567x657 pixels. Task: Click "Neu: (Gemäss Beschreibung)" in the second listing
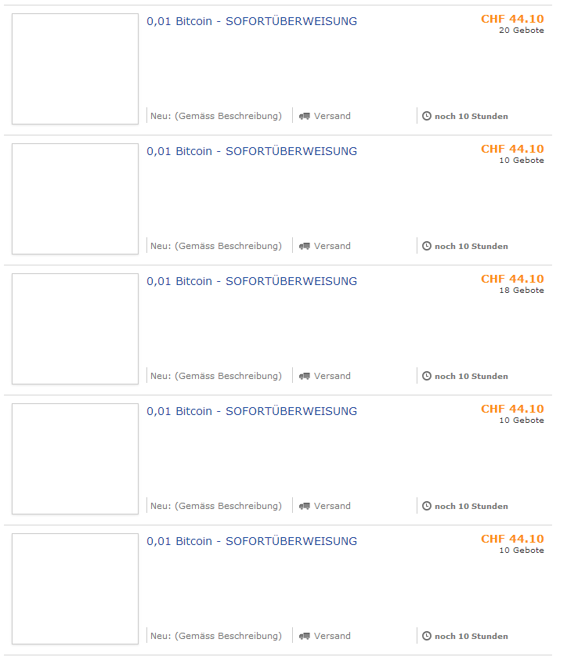coord(216,246)
